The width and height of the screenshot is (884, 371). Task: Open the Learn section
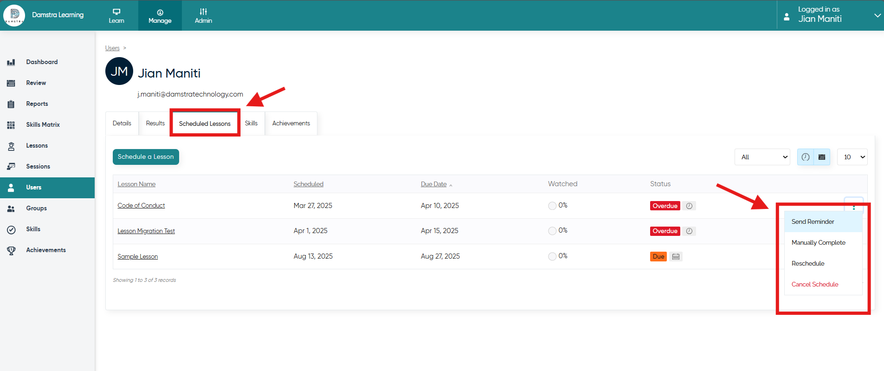(116, 16)
